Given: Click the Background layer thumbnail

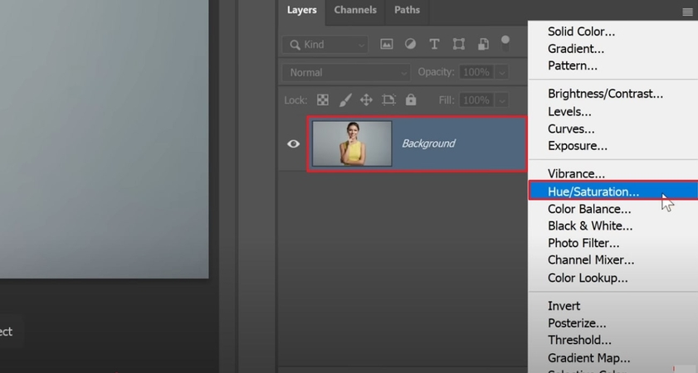Looking at the screenshot, I should 352,143.
